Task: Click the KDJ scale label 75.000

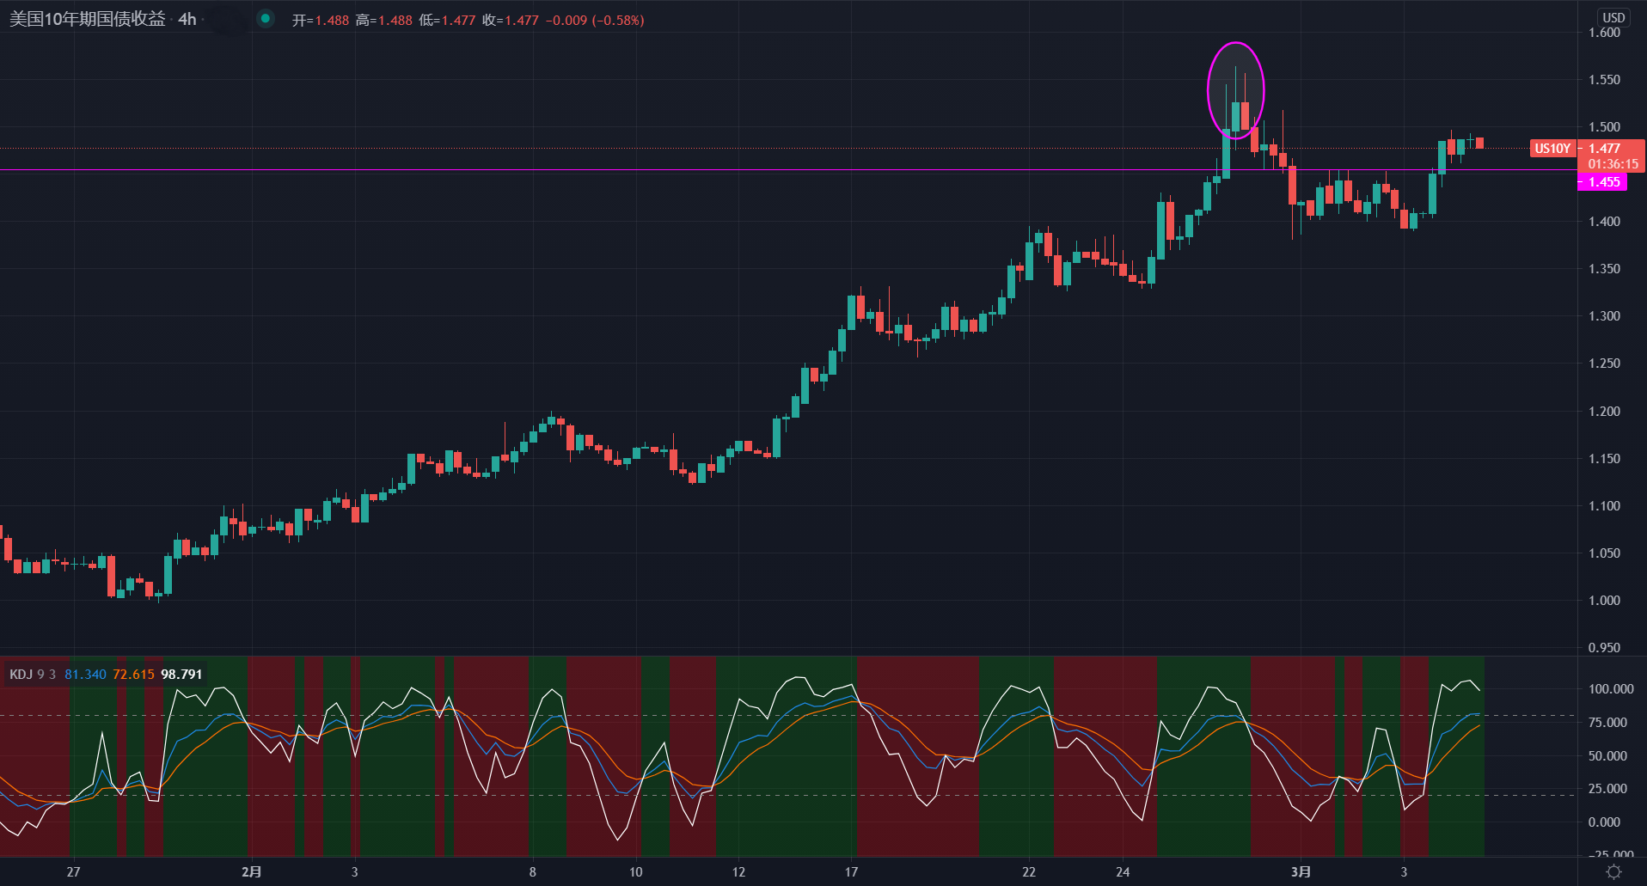Action: (x=1607, y=723)
